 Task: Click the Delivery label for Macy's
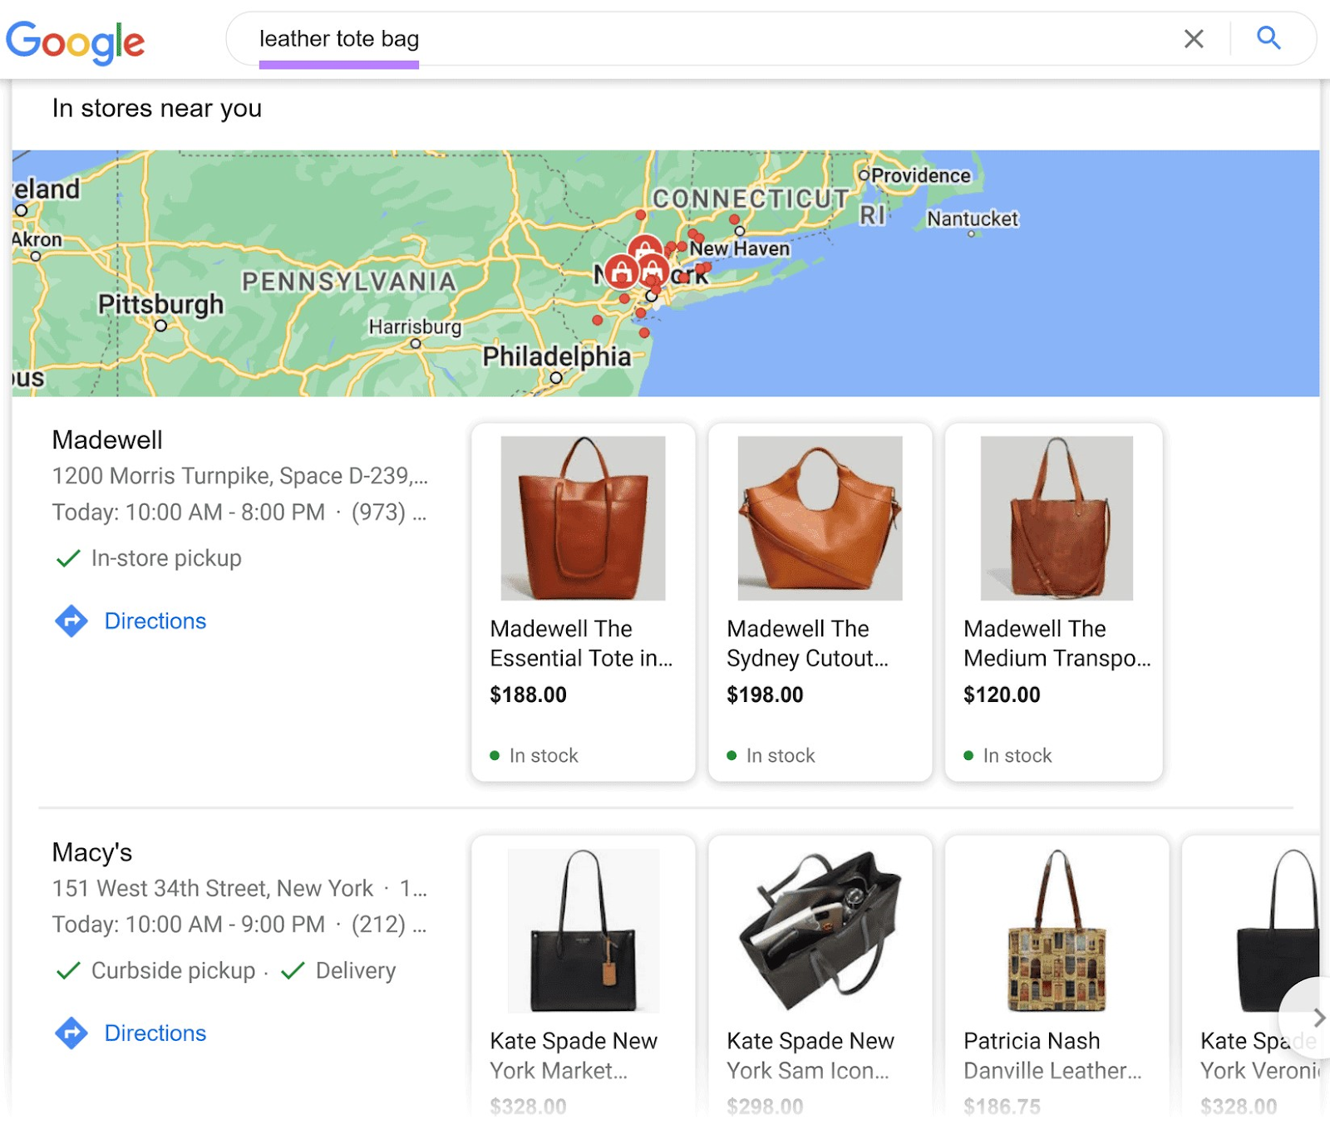point(356,970)
